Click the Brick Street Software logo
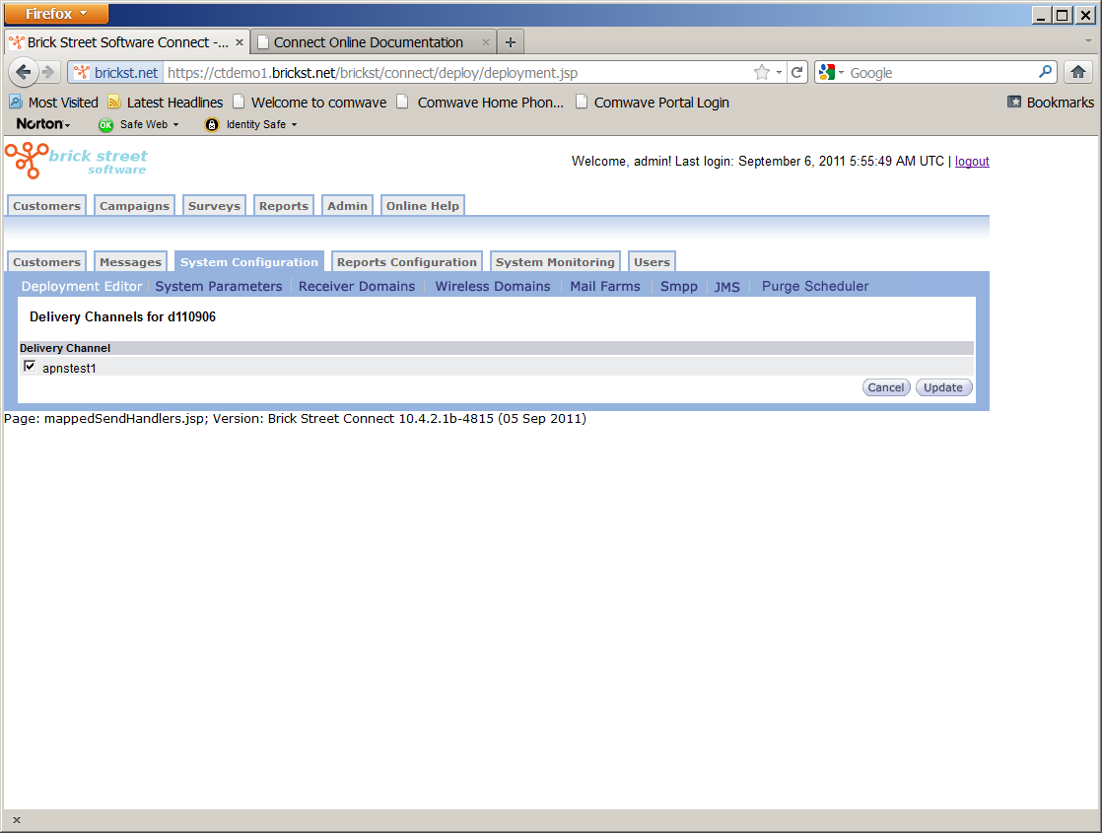 76,161
